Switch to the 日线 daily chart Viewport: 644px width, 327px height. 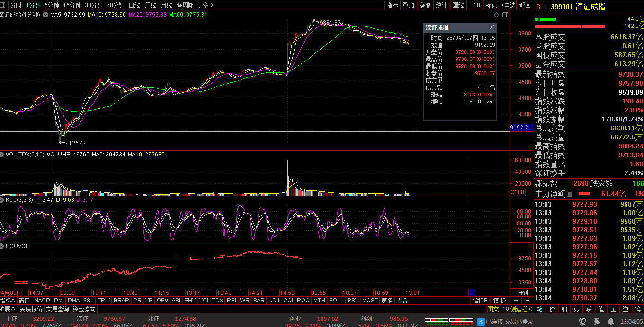pos(134,5)
